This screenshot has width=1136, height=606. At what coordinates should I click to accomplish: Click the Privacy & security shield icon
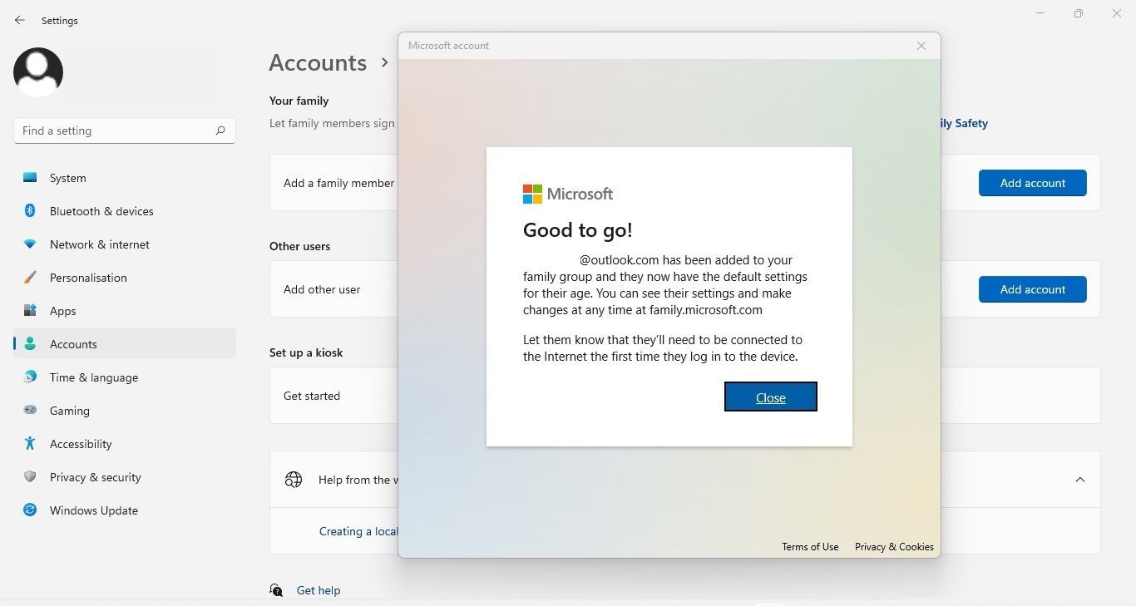click(30, 477)
